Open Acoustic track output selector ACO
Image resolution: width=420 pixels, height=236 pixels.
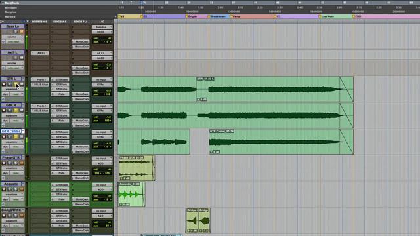[102, 189]
